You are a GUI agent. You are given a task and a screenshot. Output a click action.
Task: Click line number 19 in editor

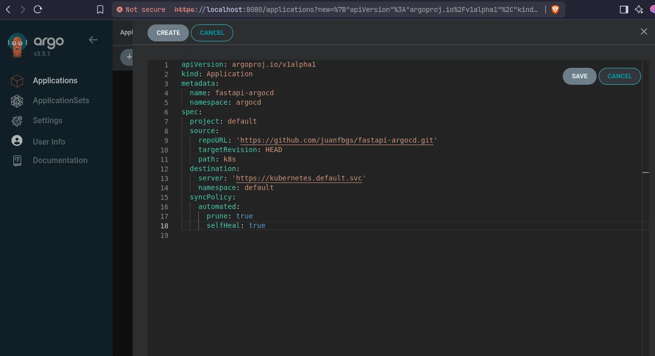point(164,235)
